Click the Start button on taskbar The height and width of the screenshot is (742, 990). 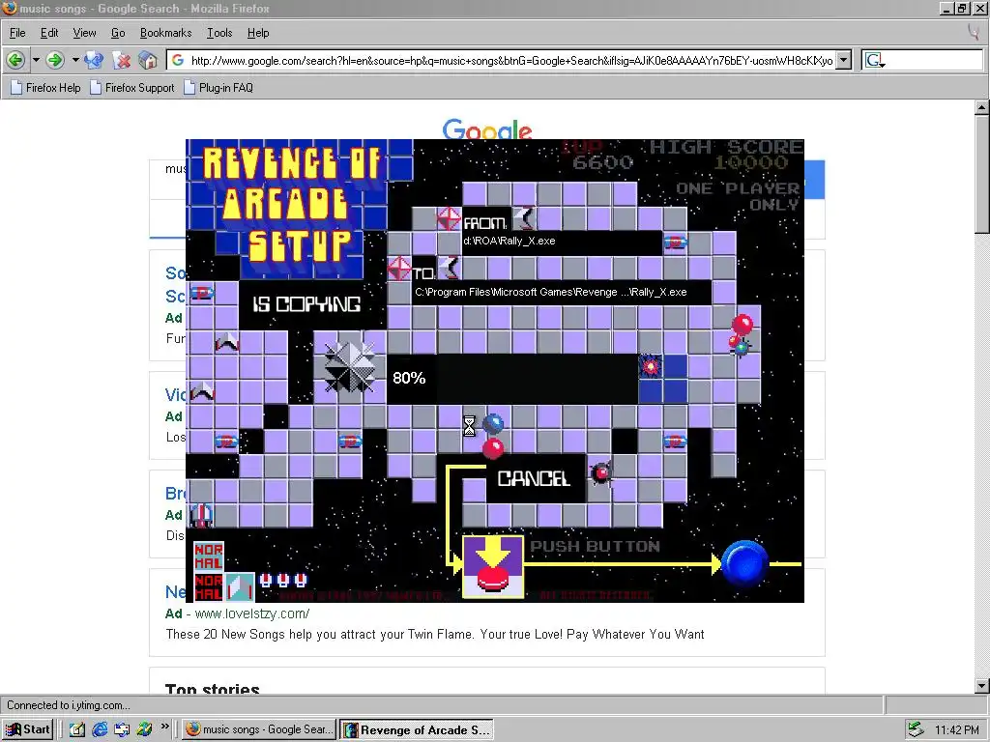click(x=28, y=729)
